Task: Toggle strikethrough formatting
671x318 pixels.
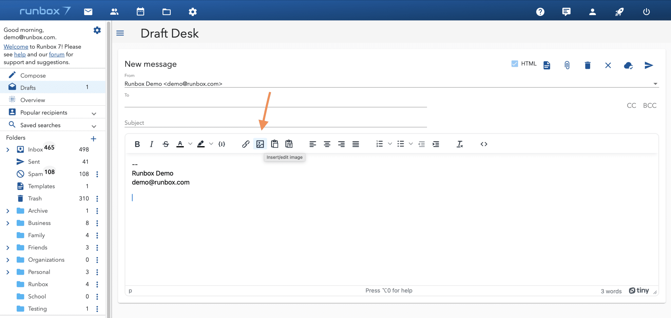Action: click(x=166, y=144)
